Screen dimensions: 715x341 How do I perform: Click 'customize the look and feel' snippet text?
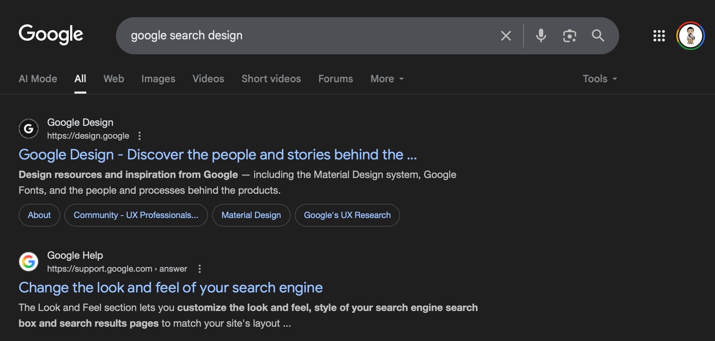(244, 307)
